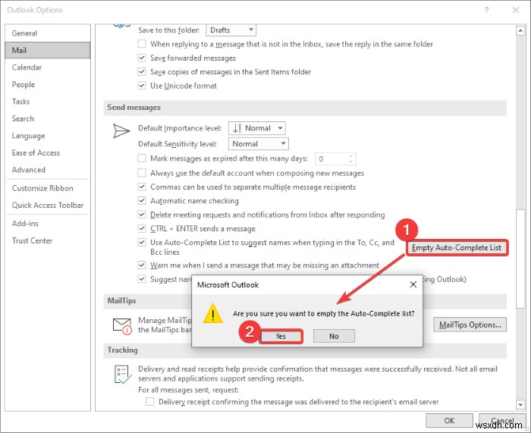Switch to Calendar options category
Image resolution: width=531 pixels, height=433 pixels.
click(48, 67)
